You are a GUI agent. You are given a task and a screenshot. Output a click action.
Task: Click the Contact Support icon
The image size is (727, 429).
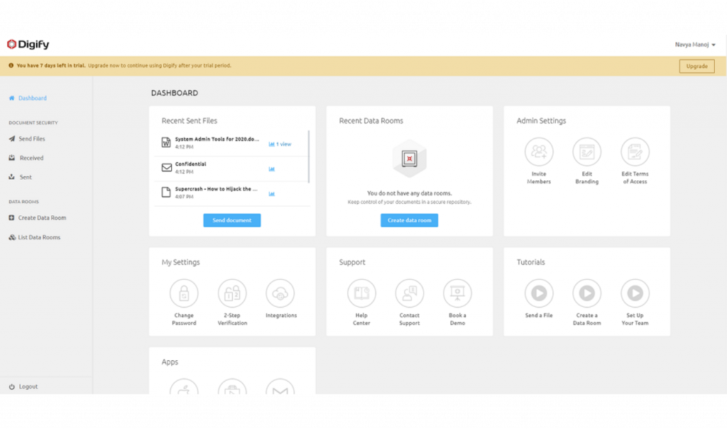[409, 293]
